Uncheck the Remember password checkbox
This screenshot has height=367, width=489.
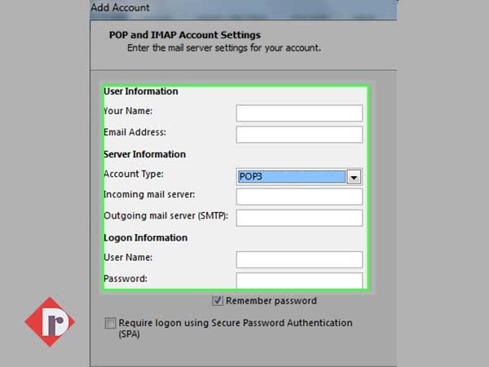click(x=218, y=301)
